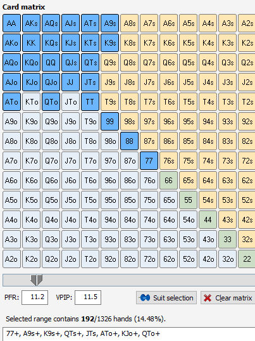
Task: Select the 66 pocket pair cell
Action: point(168,181)
